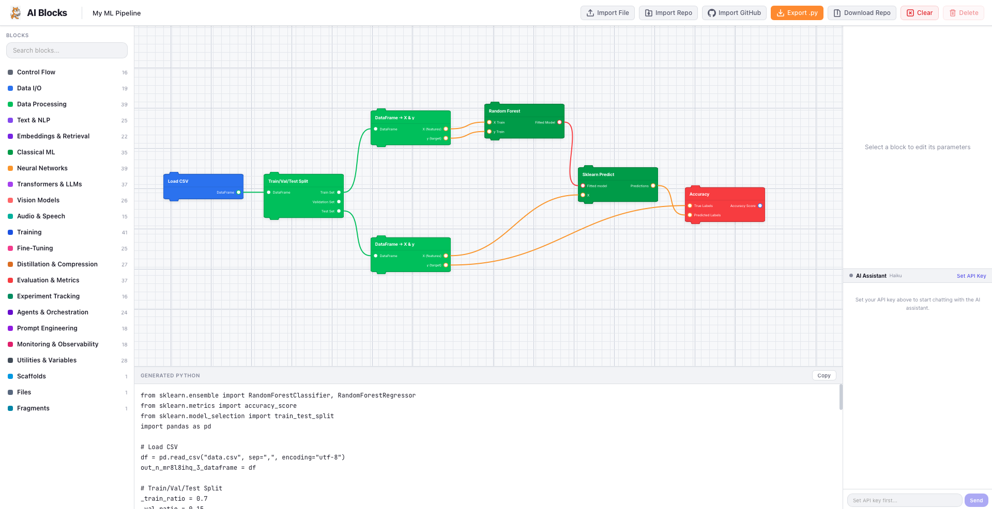Click the Delete button in the top bar
Screen dimensions: 992x509
coord(964,13)
